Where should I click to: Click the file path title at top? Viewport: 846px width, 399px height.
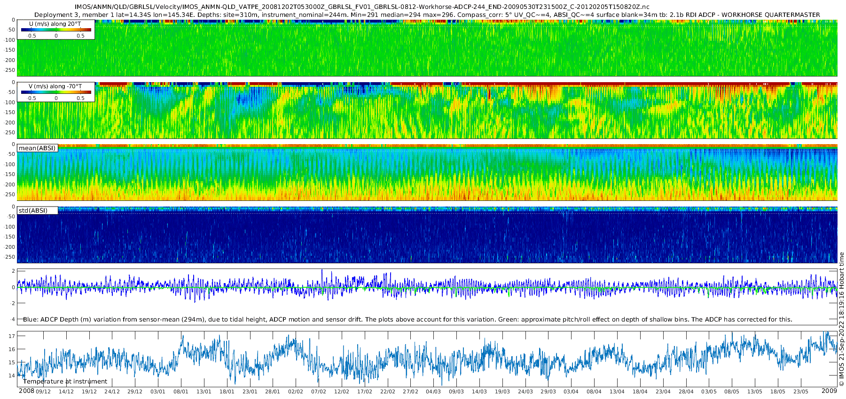click(362, 7)
